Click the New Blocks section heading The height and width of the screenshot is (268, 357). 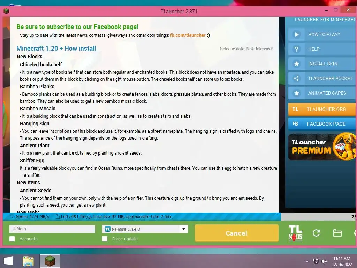pos(30,57)
